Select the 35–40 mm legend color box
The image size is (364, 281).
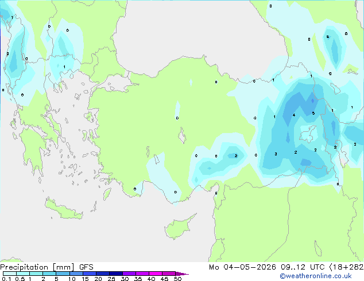pyautogui.click(x=142, y=274)
